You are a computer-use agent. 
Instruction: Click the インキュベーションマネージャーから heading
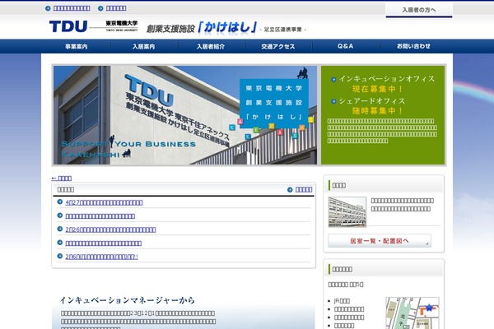coord(128,300)
